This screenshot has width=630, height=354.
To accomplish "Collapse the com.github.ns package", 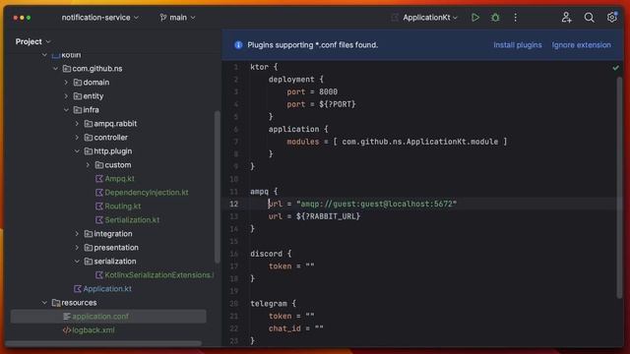I will [56, 69].
